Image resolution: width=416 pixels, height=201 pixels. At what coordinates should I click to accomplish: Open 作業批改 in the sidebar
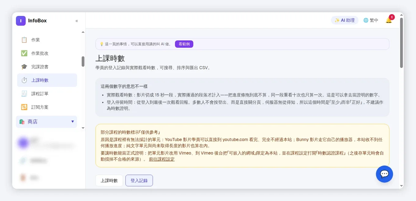[x=47, y=53]
